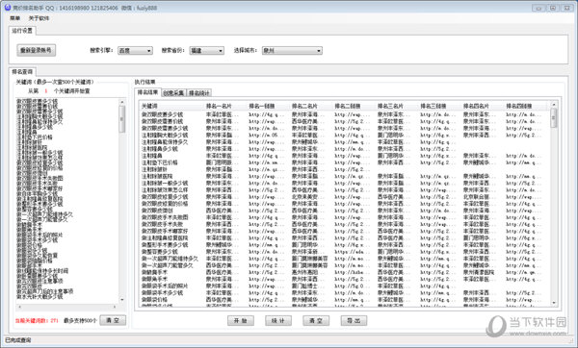This screenshot has width=578, height=348.
Task: Click the 排名四名片 column header
Action: 483,106
